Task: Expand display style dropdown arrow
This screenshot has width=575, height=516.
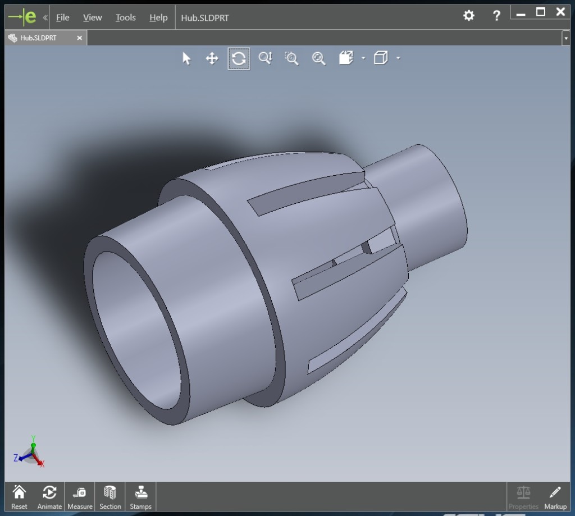Action: pos(398,58)
